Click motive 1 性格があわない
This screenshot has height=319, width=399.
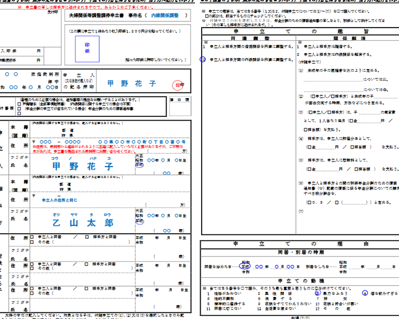[224, 294]
